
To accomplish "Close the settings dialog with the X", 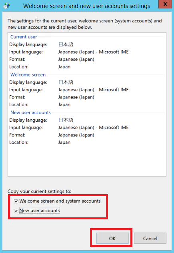I will (x=165, y=4).
